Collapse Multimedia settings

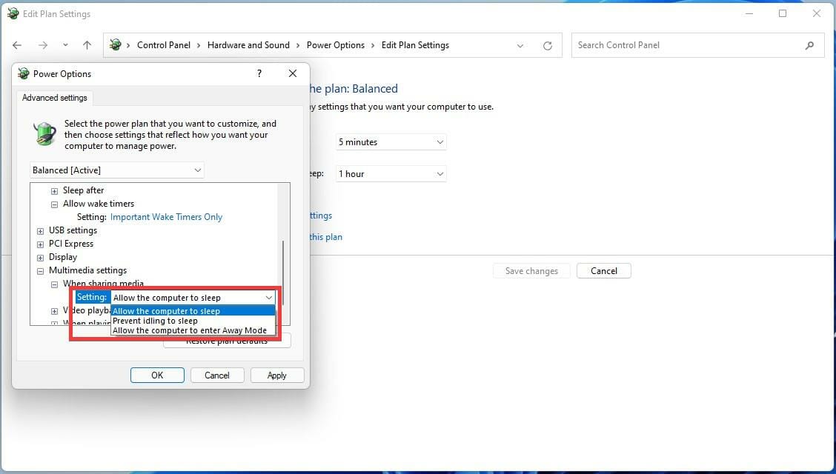tap(40, 270)
